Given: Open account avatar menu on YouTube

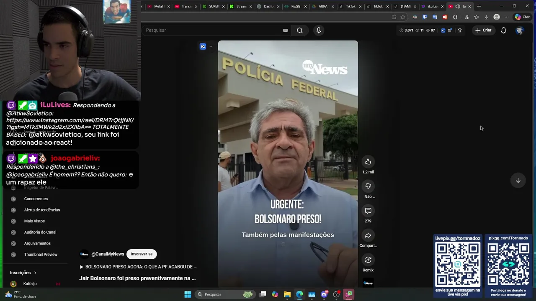Looking at the screenshot, I should coord(520,30).
